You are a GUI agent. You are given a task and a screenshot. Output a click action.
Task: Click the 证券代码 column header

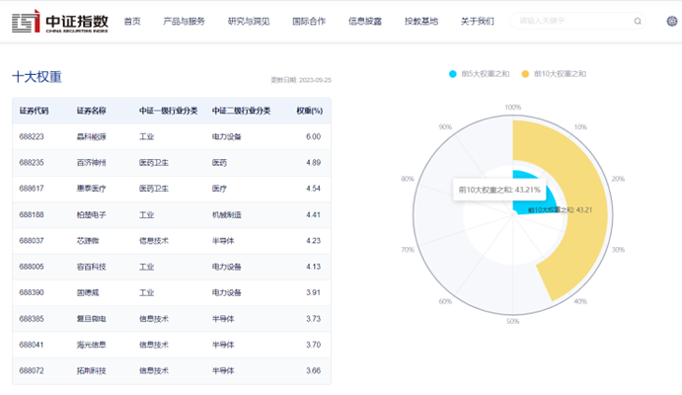pos(34,111)
